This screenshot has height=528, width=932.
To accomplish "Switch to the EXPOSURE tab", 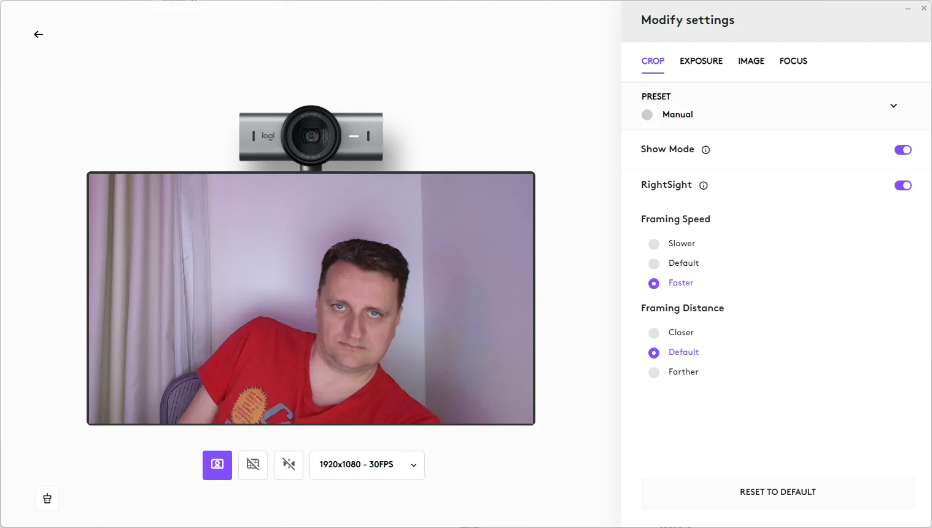I will [701, 61].
